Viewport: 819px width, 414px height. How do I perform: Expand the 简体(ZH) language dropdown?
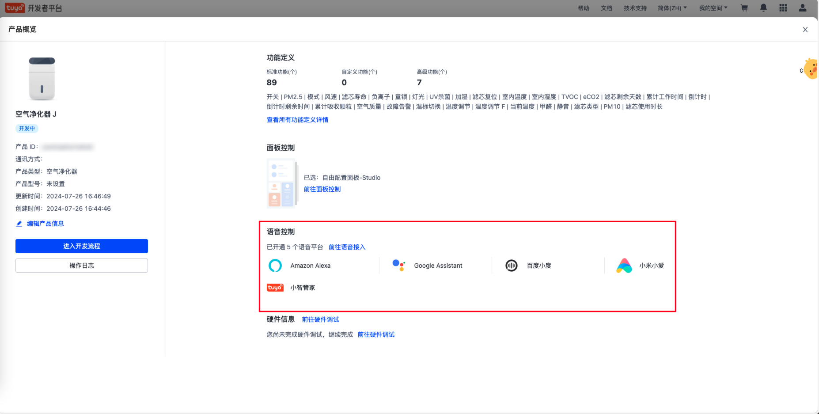tap(672, 8)
